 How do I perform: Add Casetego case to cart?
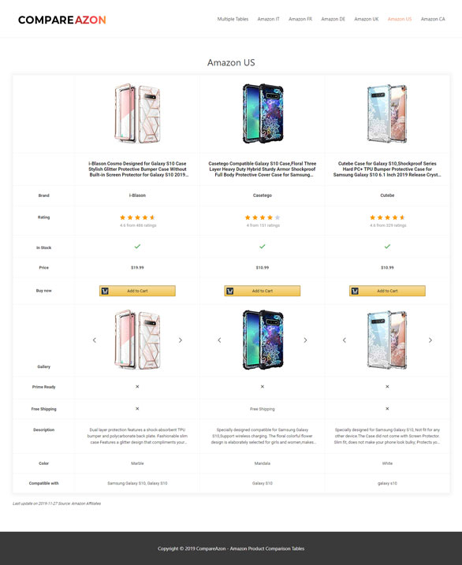point(263,291)
